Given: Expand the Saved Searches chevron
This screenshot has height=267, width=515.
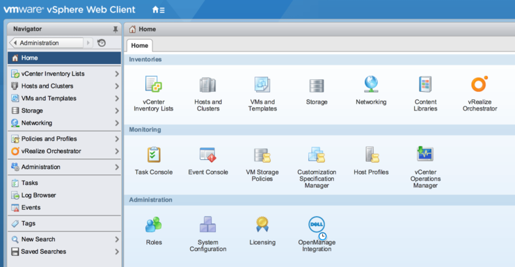Looking at the screenshot, I should [x=117, y=252].
